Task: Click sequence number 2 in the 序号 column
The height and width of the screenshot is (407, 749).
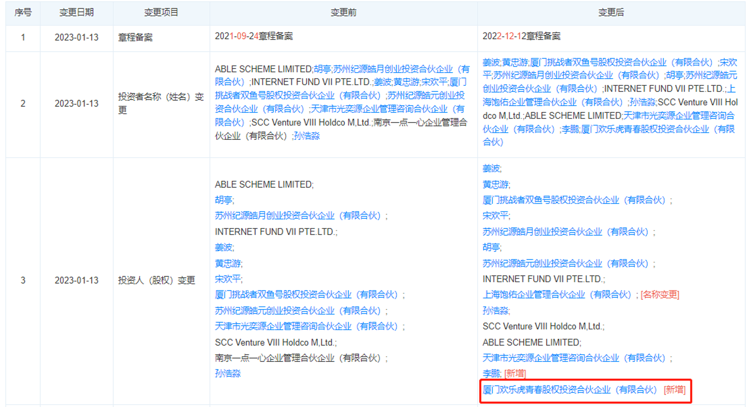Action: coord(23,104)
